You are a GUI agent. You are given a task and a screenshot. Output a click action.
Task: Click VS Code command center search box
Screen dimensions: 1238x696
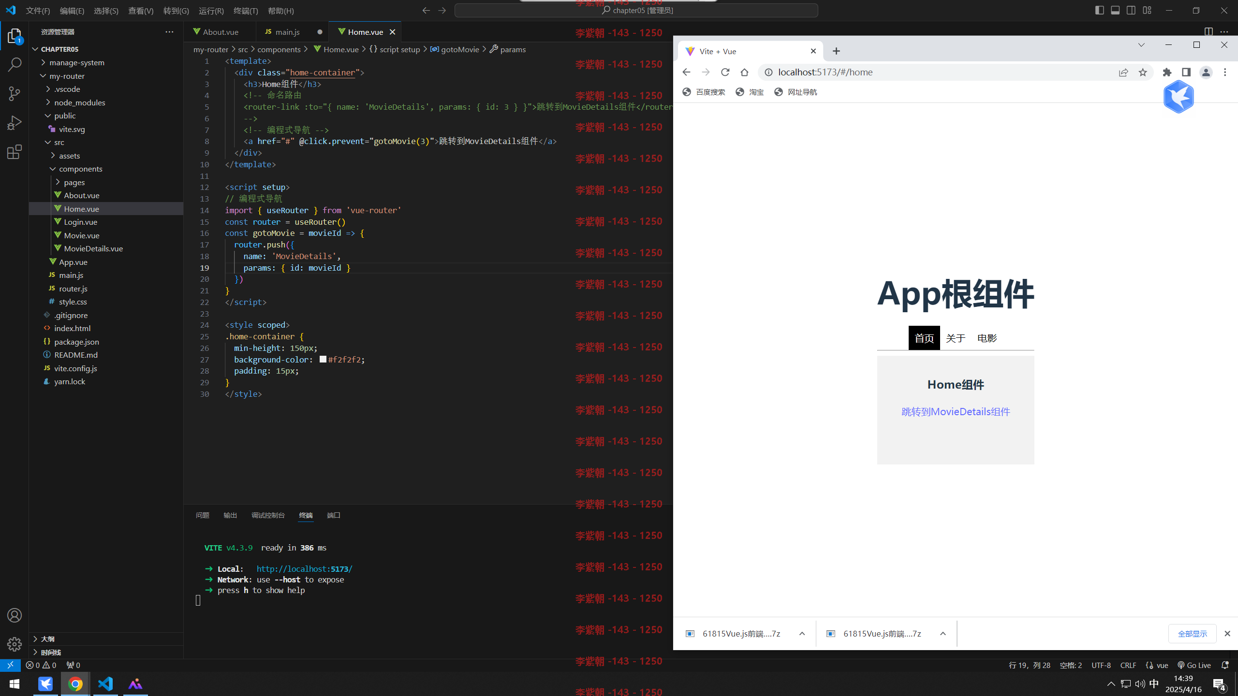coord(636,10)
